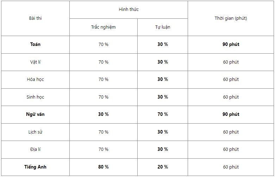Click the "Sinh học" subject cell
This screenshot has width=275, height=177.
(x=35, y=97)
